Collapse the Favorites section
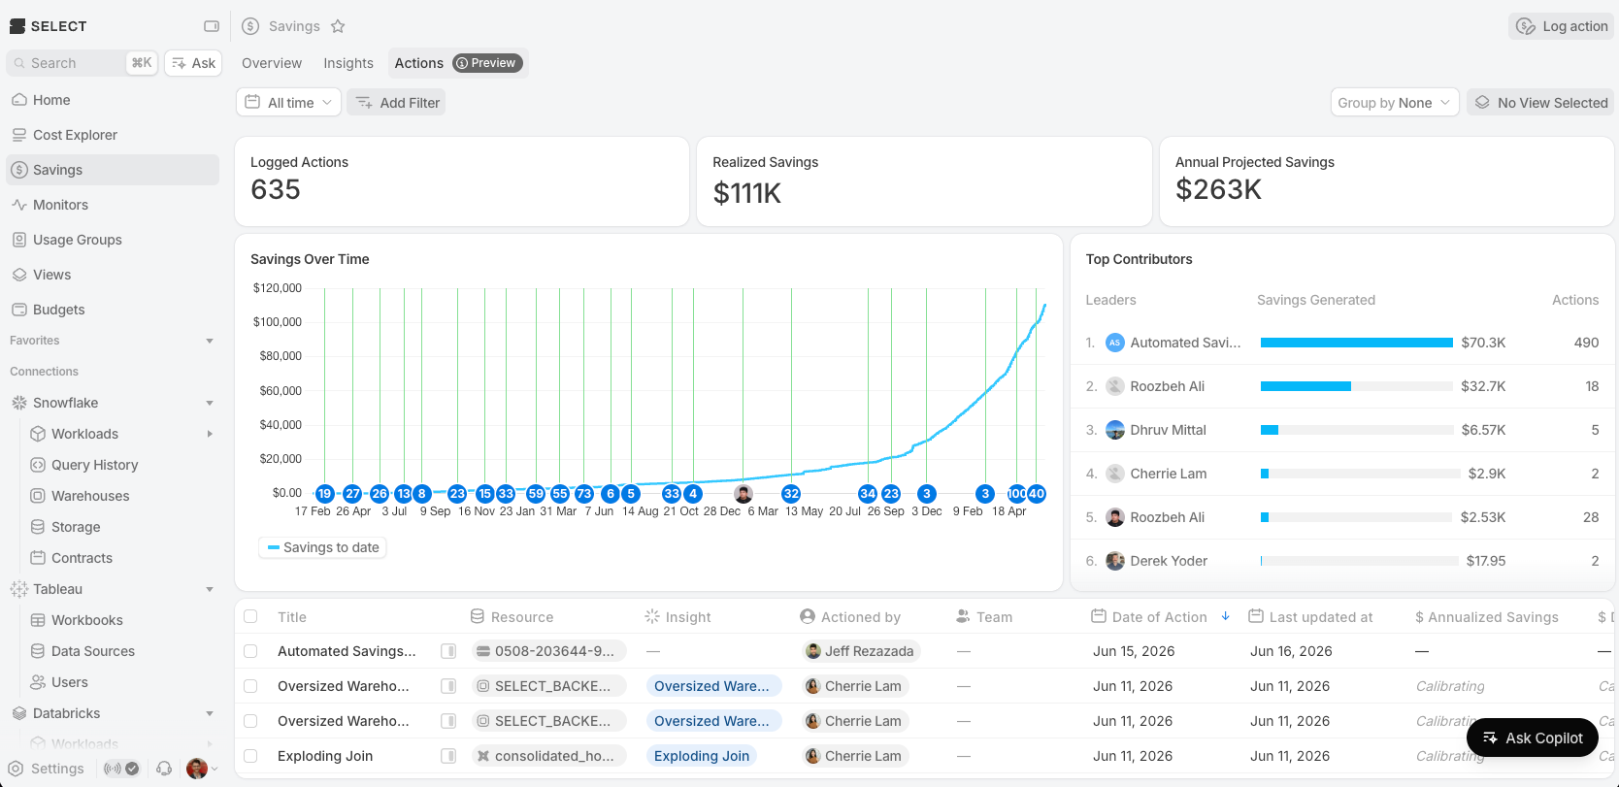 210,341
